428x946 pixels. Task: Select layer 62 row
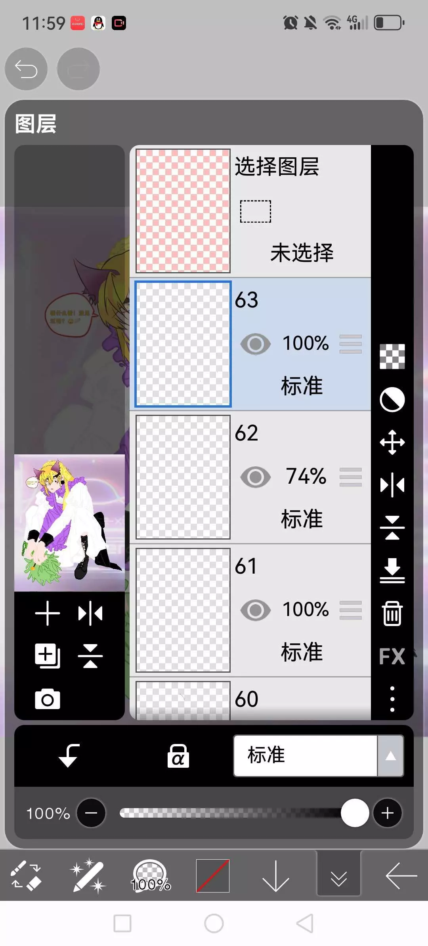coord(250,477)
